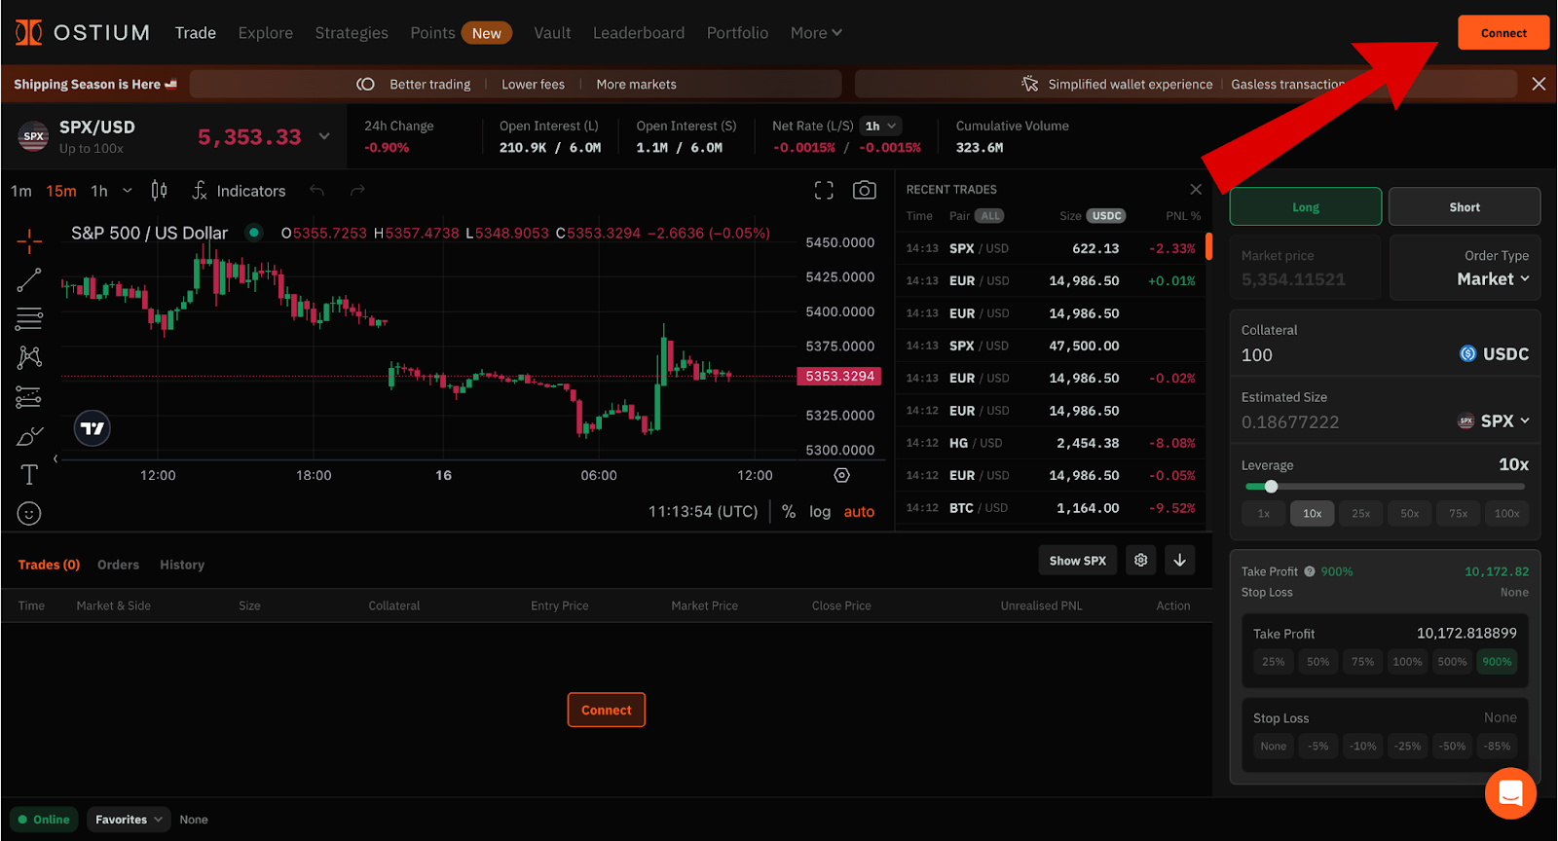
Task: Open the position forecasting tool
Action: tap(29, 397)
